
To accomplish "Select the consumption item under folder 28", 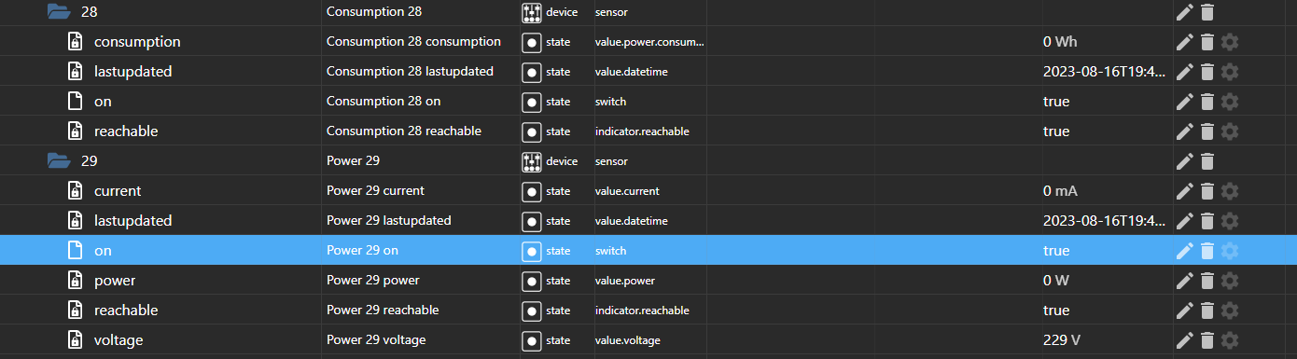I will click(x=137, y=42).
